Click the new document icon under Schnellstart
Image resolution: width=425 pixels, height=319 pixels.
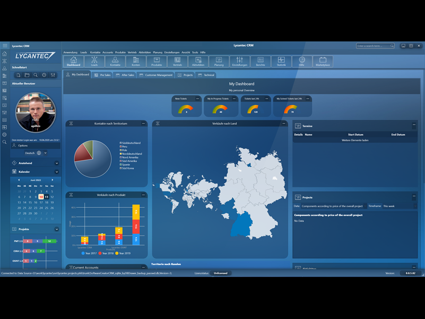pos(19,75)
